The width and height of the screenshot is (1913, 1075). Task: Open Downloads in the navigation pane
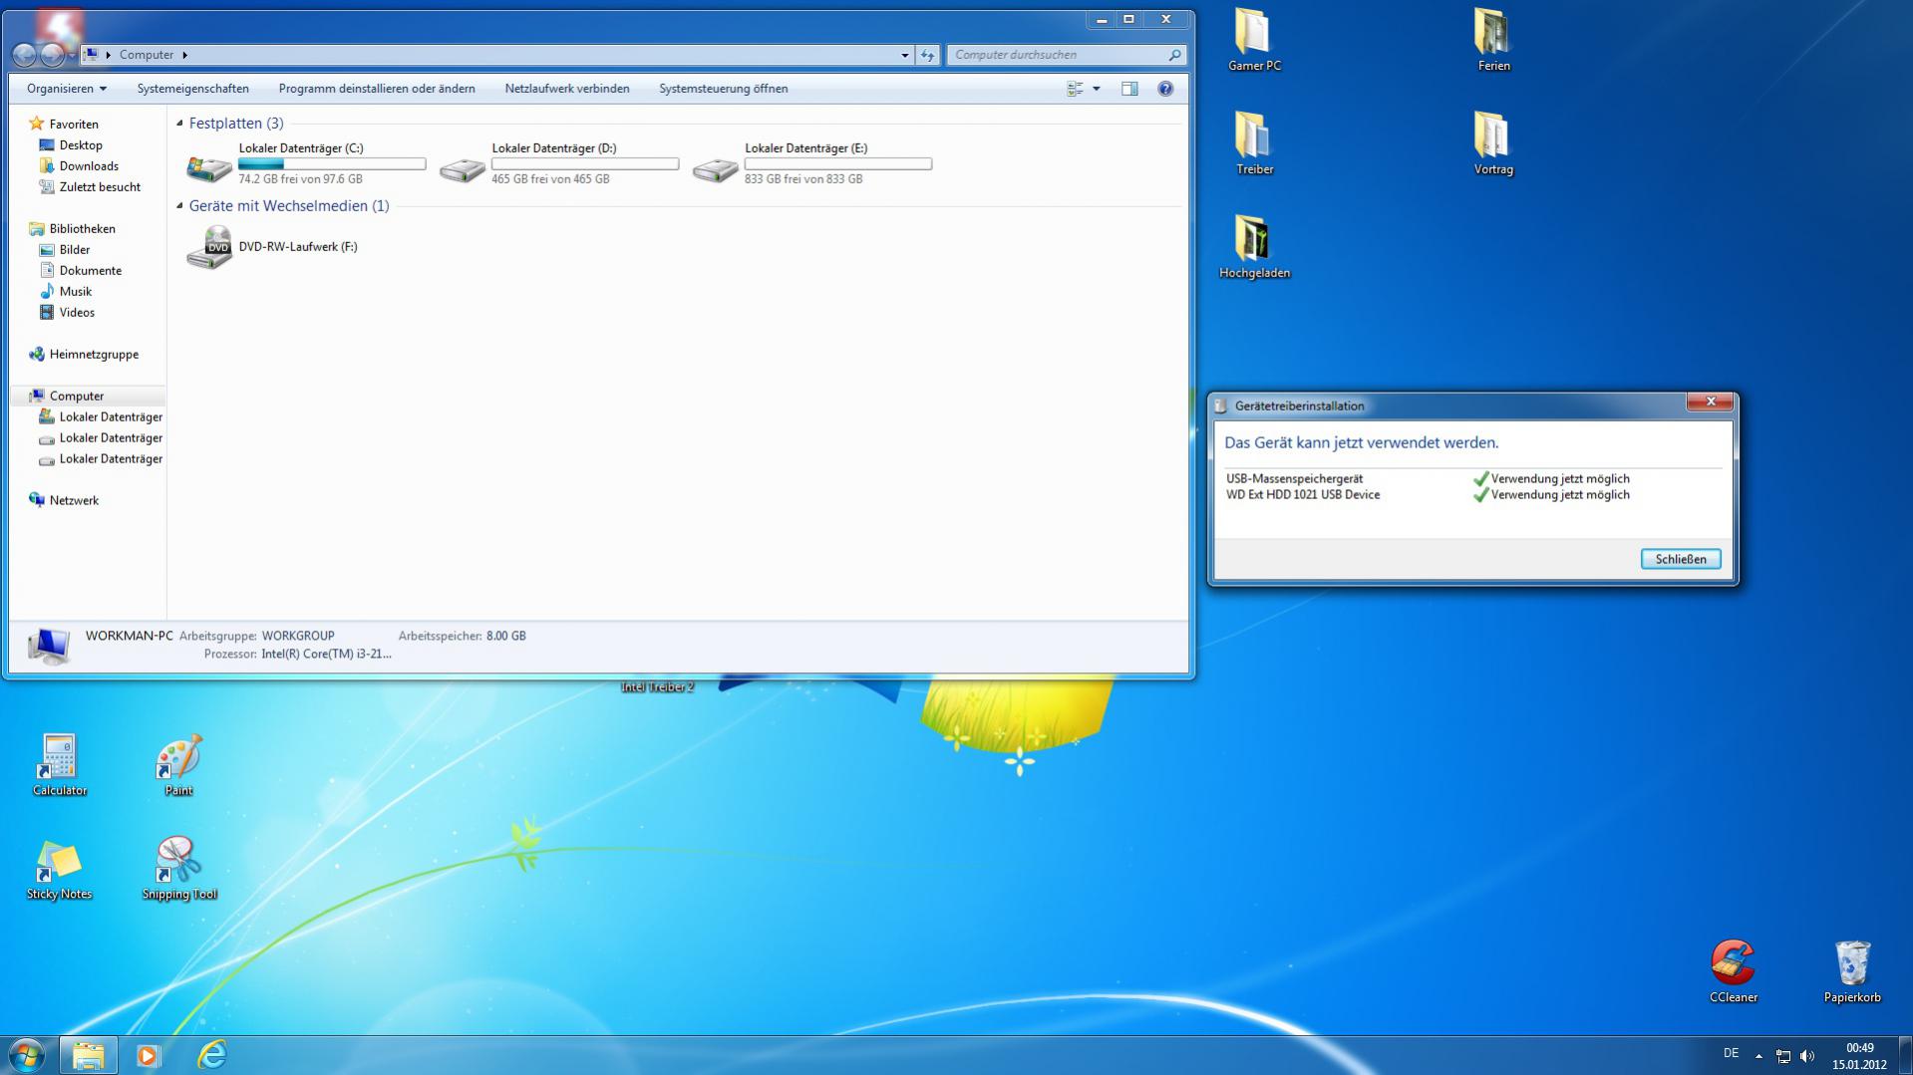pyautogui.click(x=89, y=166)
